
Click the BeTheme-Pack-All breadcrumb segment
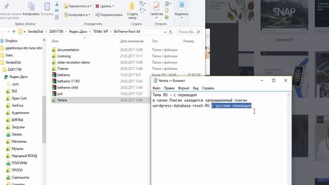coord(127,32)
